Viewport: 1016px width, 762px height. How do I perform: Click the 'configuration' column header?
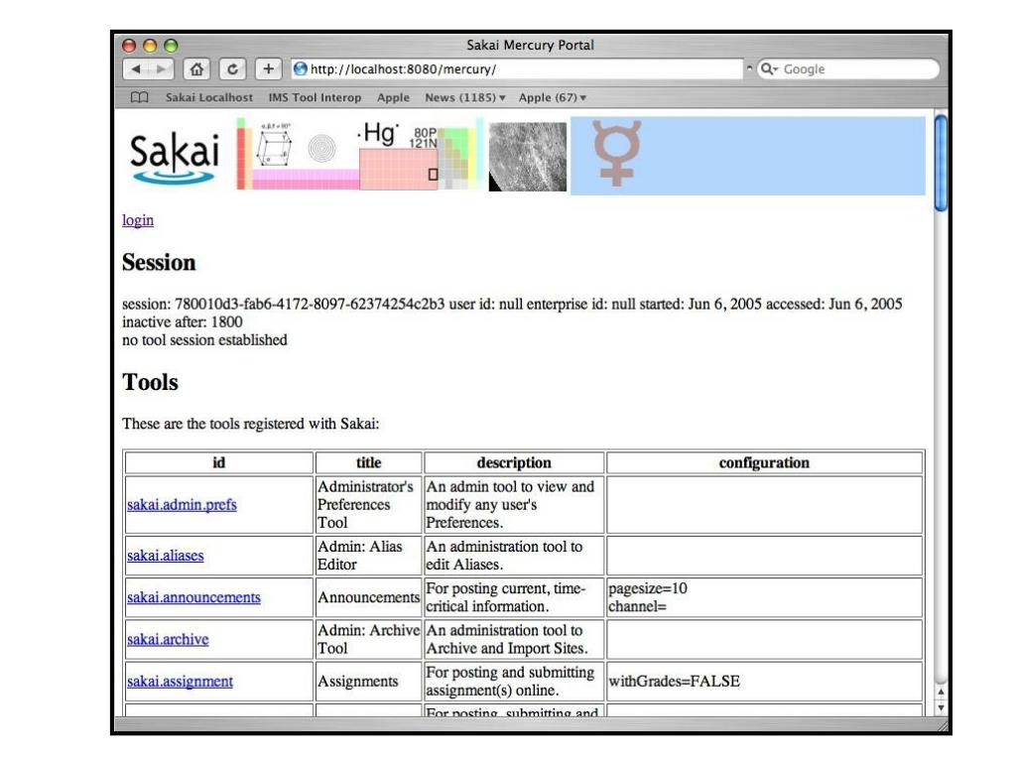pos(764,462)
